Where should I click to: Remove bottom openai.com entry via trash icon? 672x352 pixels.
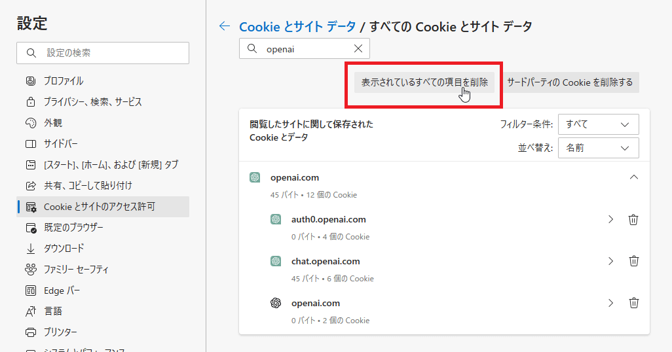[x=633, y=303]
